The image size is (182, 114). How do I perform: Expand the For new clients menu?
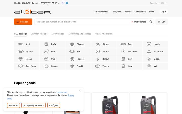point(102,12)
